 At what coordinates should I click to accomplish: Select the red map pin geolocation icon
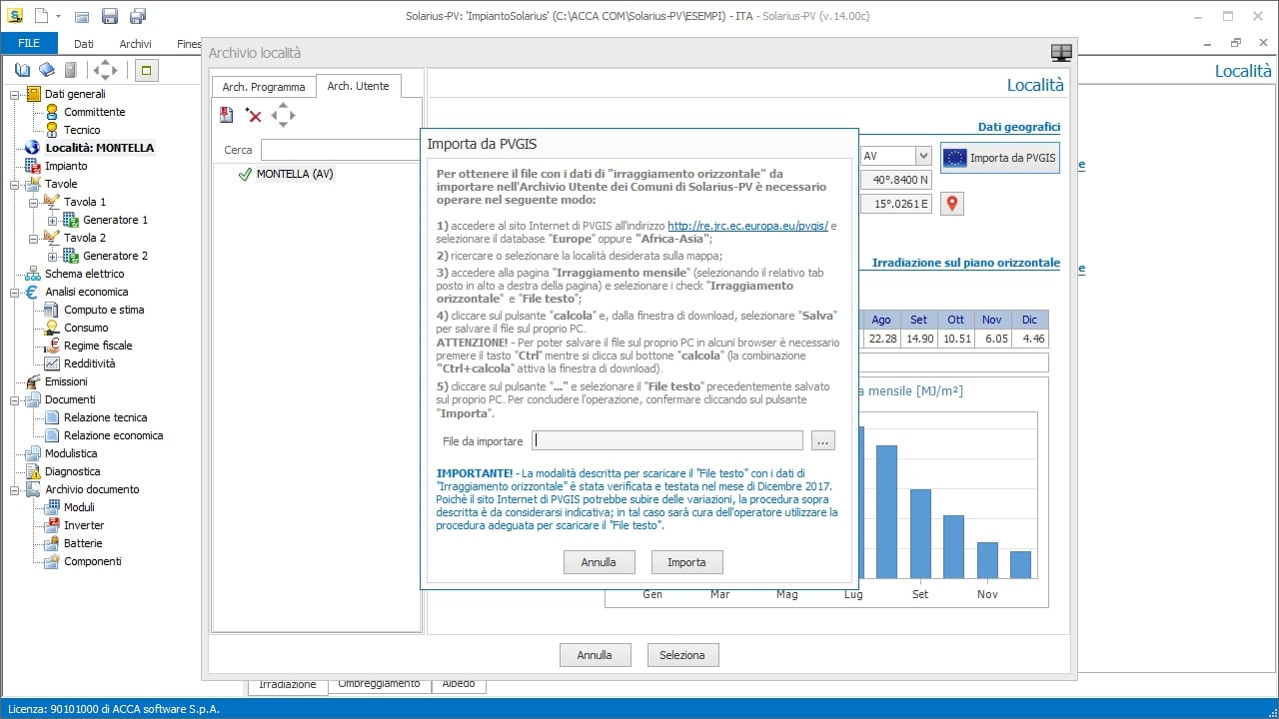pyautogui.click(x=951, y=203)
